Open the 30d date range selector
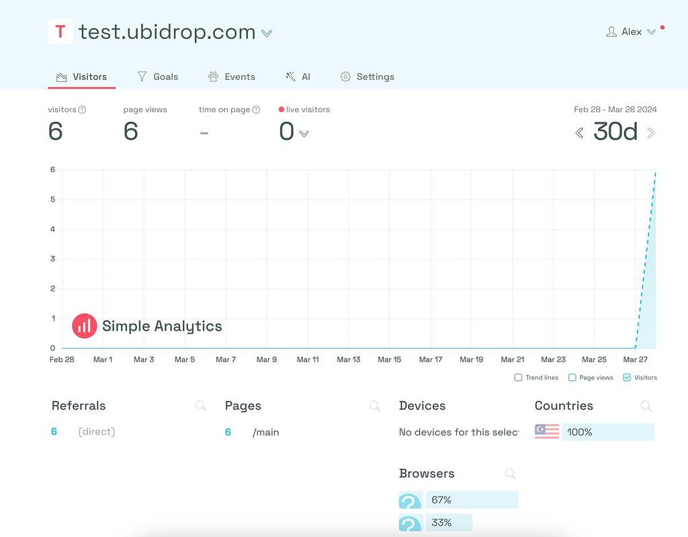This screenshot has width=688, height=537. [x=615, y=131]
